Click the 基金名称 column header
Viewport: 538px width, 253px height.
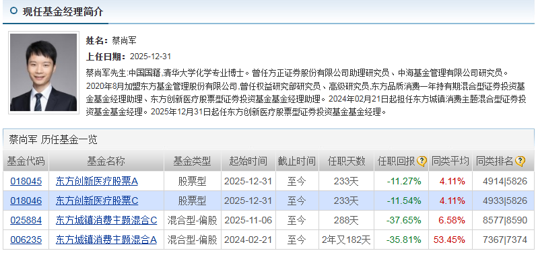[106, 161]
